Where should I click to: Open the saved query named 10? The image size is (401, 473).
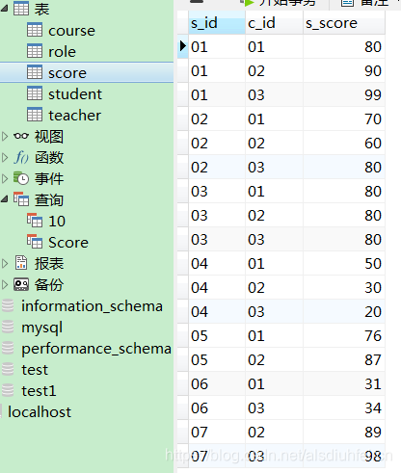click(x=57, y=222)
